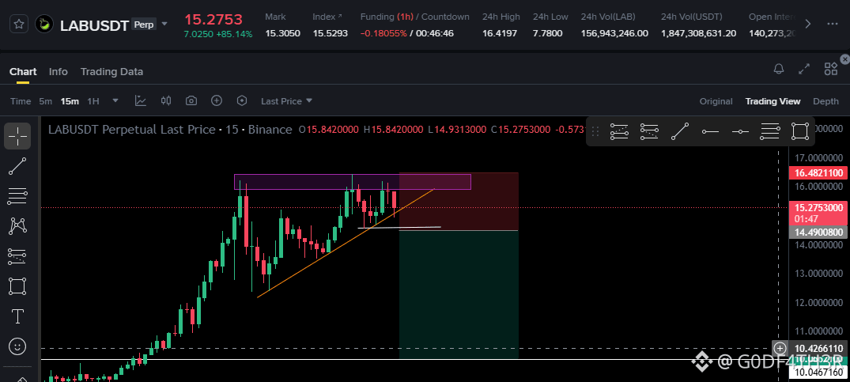Viewport: 850px width, 382px height.
Task: Select the crosshair cursor tool
Action: (17, 136)
